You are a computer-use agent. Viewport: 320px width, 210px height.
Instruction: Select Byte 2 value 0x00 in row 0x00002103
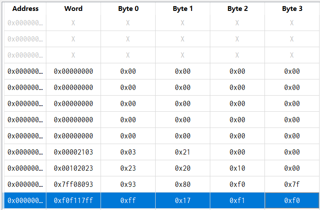pos(237,152)
